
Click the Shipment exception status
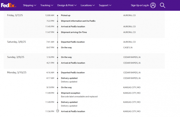(71, 93)
